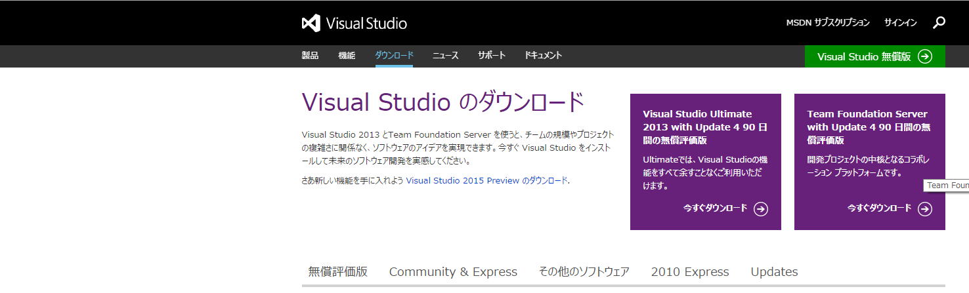
Task: Click the Visual Studio Ultimate 2013 tile title
Action: coord(706,127)
